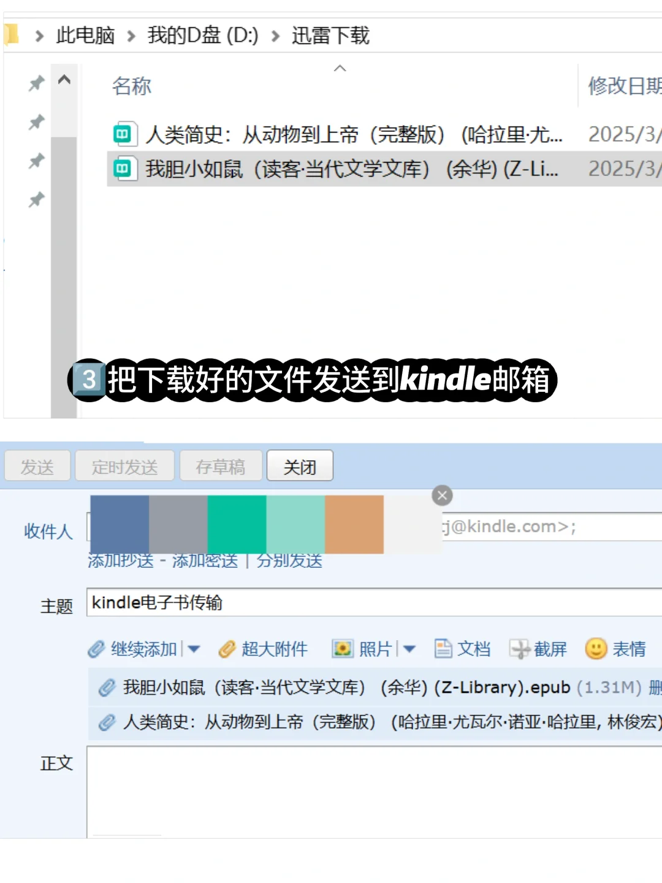Image resolution: width=662 pixels, height=883 pixels.
Task: Click the paperclip icon of 我胆小如鼠 attachment
Action: 107,687
